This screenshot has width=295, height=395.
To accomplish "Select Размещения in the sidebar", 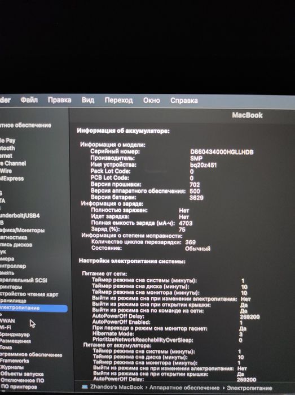I will [15, 341].
